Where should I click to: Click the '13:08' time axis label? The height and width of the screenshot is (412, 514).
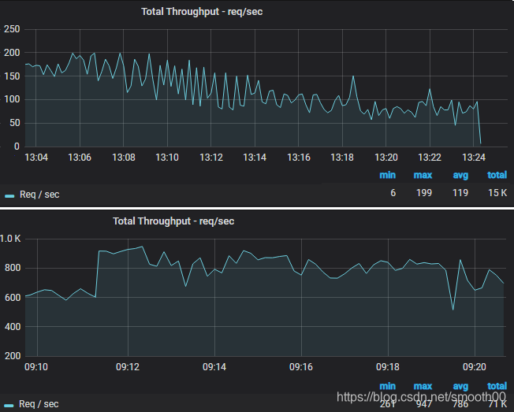pyautogui.click(x=124, y=158)
